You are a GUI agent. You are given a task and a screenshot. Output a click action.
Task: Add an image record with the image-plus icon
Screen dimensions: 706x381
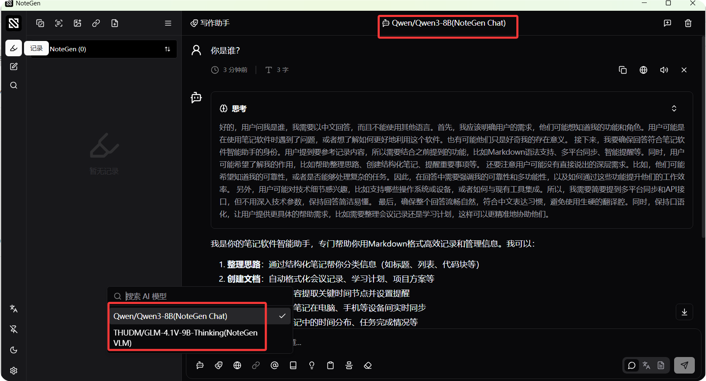[77, 23]
